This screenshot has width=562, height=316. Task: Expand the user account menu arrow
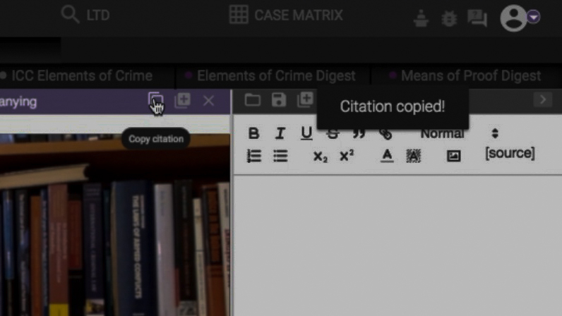(x=533, y=17)
